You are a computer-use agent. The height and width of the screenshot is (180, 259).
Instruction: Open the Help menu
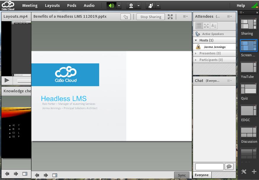click(241, 5)
